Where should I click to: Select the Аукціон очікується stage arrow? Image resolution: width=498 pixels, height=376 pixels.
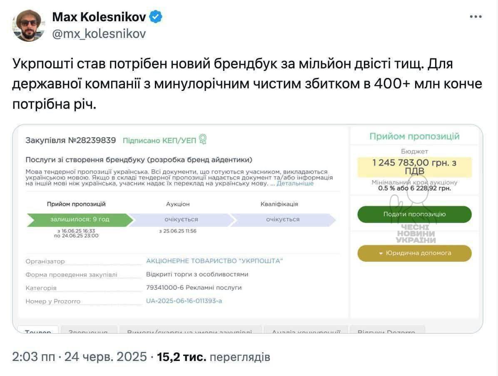(x=181, y=220)
